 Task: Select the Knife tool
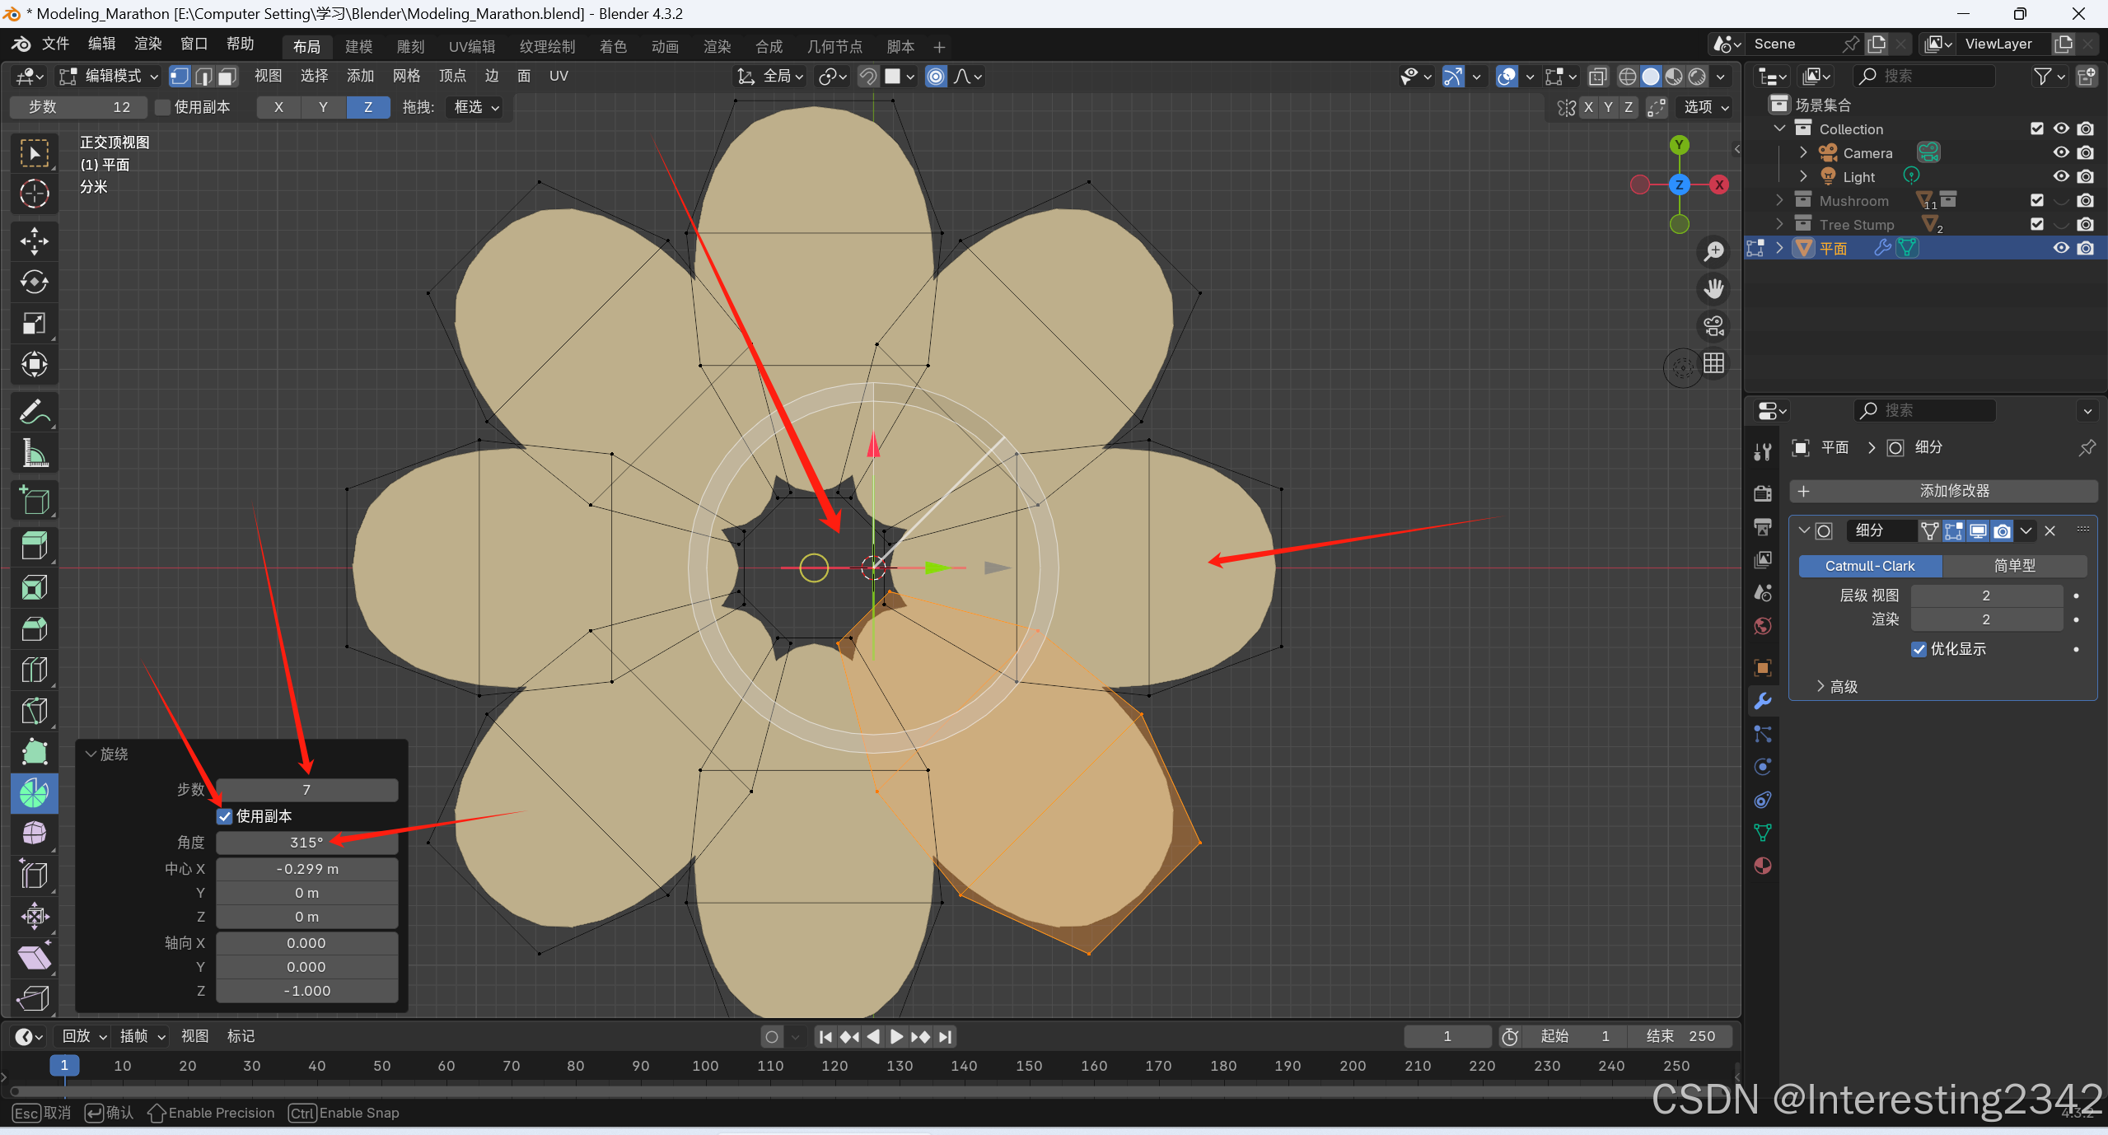34,711
